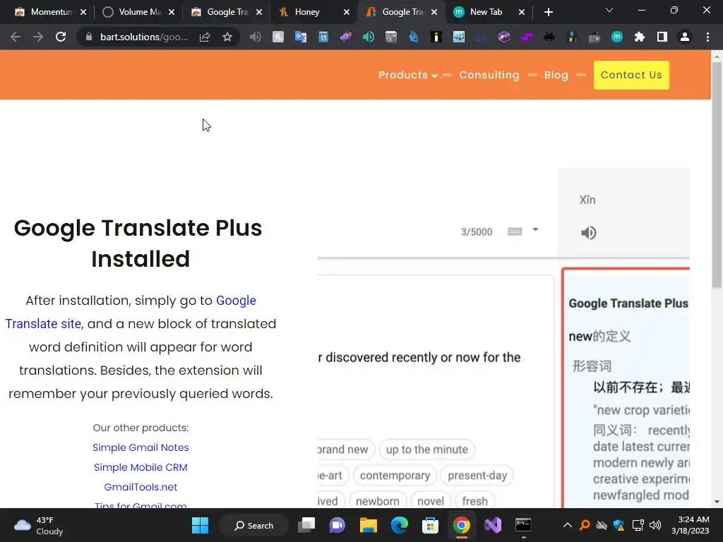This screenshot has height=542, width=723.
Task: Click the page vertical scrollbar thumb
Action: [x=717, y=175]
